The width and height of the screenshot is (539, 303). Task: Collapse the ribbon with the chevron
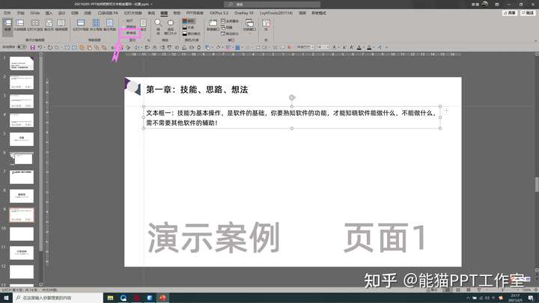coord(535,40)
